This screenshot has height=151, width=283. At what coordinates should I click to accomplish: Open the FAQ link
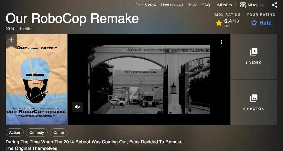[206, 5]
